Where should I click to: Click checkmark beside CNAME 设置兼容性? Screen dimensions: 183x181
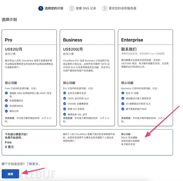(x=64, y=104)
